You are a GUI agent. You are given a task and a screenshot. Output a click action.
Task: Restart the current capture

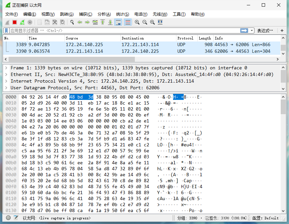coord(22,23)
